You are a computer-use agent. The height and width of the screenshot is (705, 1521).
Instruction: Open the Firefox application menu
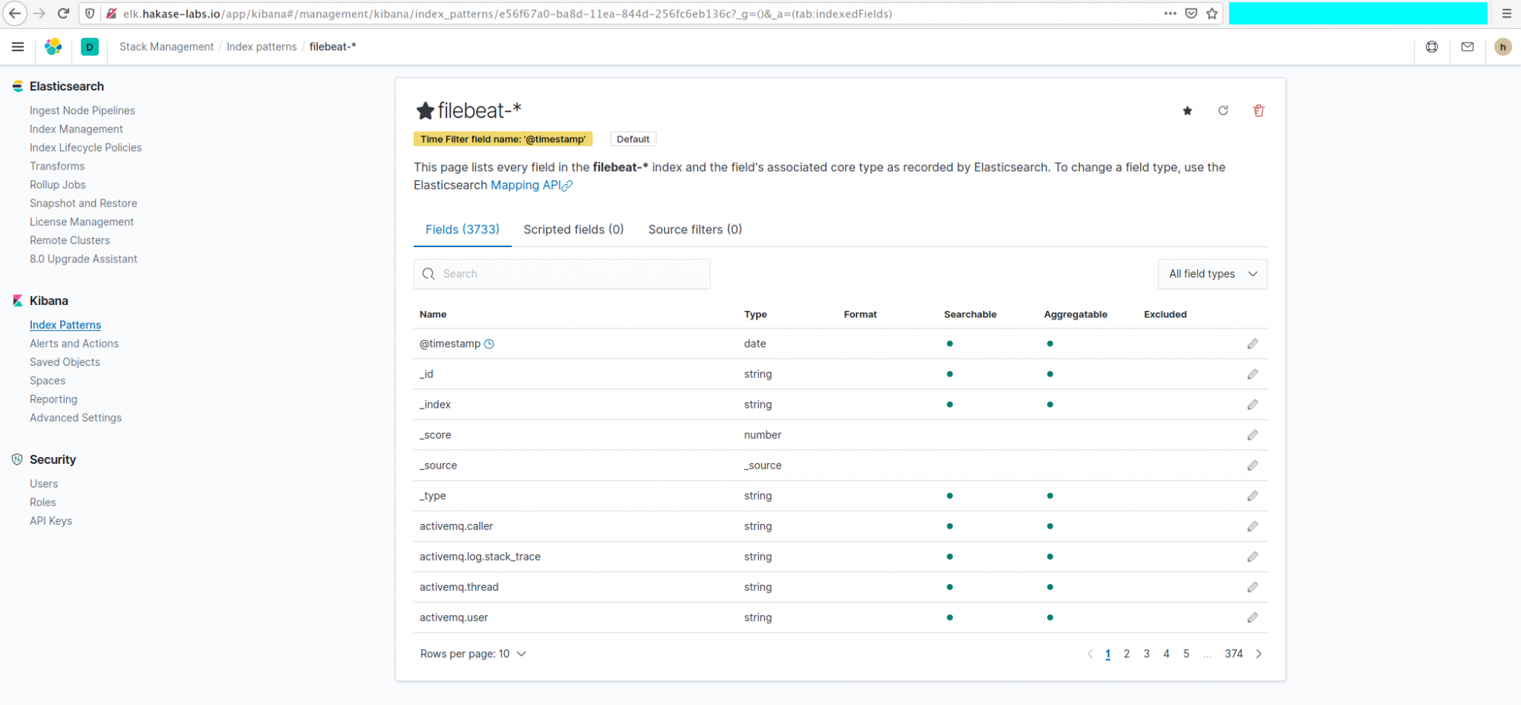point(1507,14)
